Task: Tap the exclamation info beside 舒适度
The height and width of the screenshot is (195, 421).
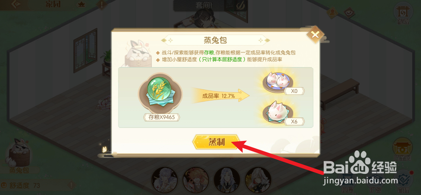Action: 71,185
